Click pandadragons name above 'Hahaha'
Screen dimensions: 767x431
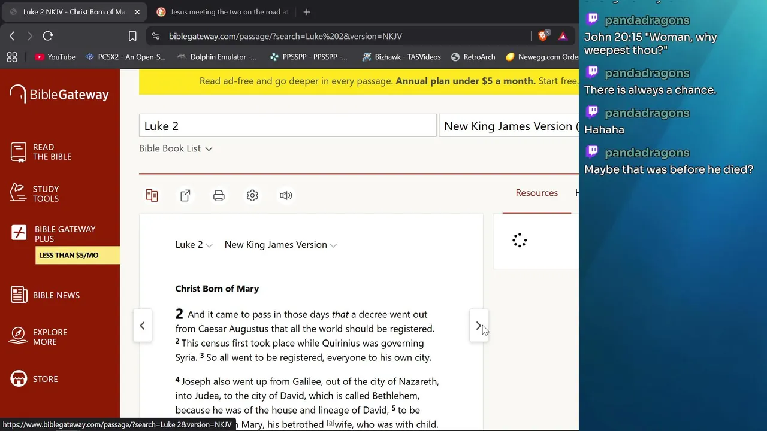click(x=647, y=113)
